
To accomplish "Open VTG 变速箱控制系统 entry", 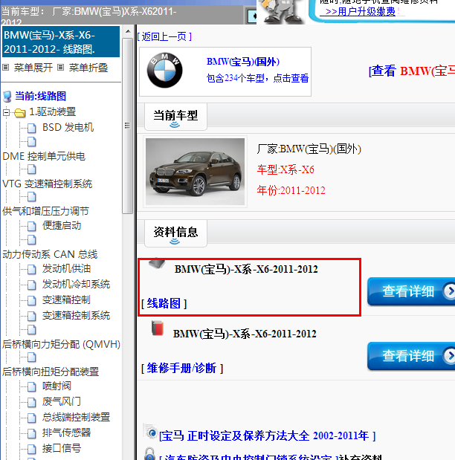I will [x=48, y=184].
